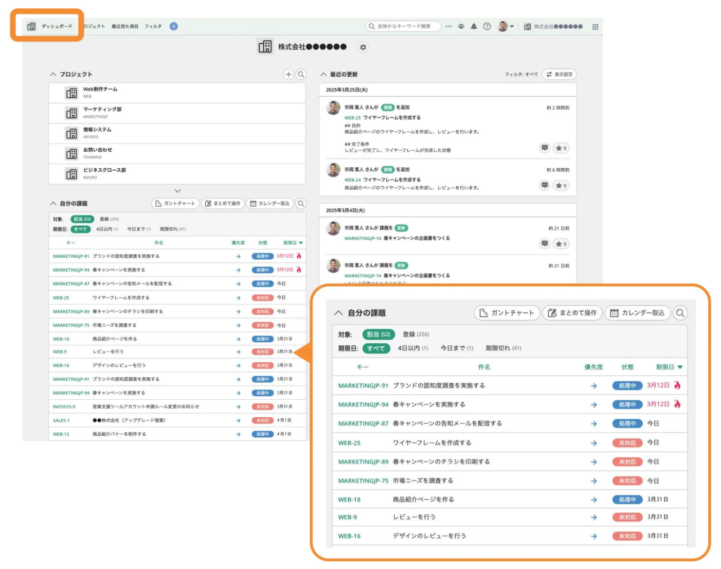Open the 最近見た項目 menu in top bar
Viewport: 721px width, 569px height.
(125, 26)
